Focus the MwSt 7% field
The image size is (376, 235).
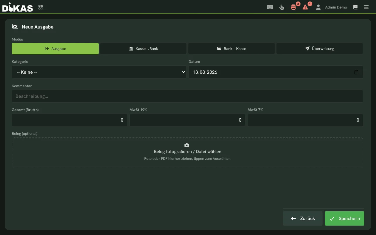coord(305,120)
